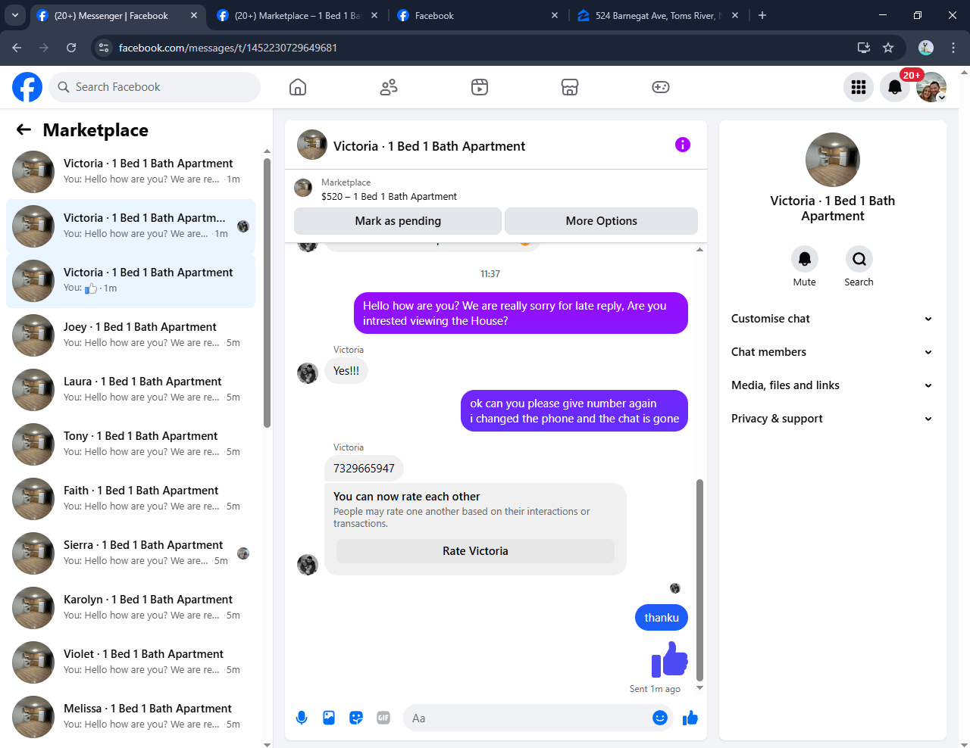970x748 pixels.
Task: Click the Facebook logo icon
Action: click(x=27, y=87)
